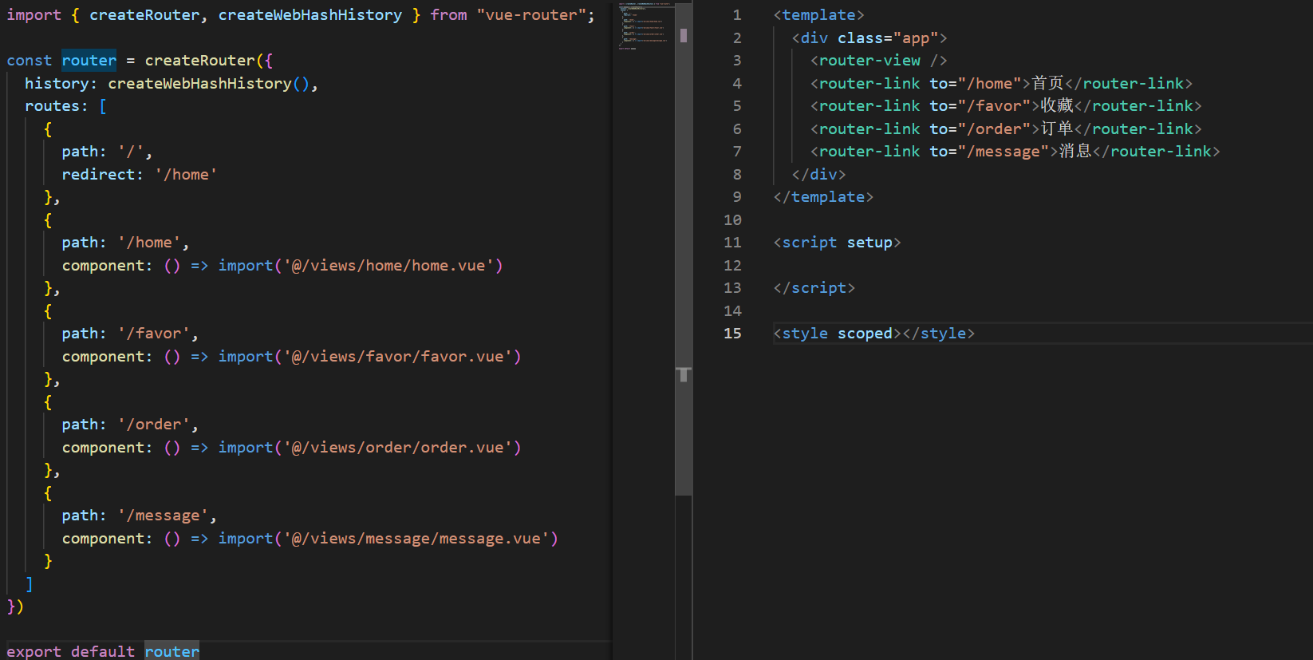Screen dimensions: 1313x660
Task: Click the order.vue import path
Action: tap(398, 448)
